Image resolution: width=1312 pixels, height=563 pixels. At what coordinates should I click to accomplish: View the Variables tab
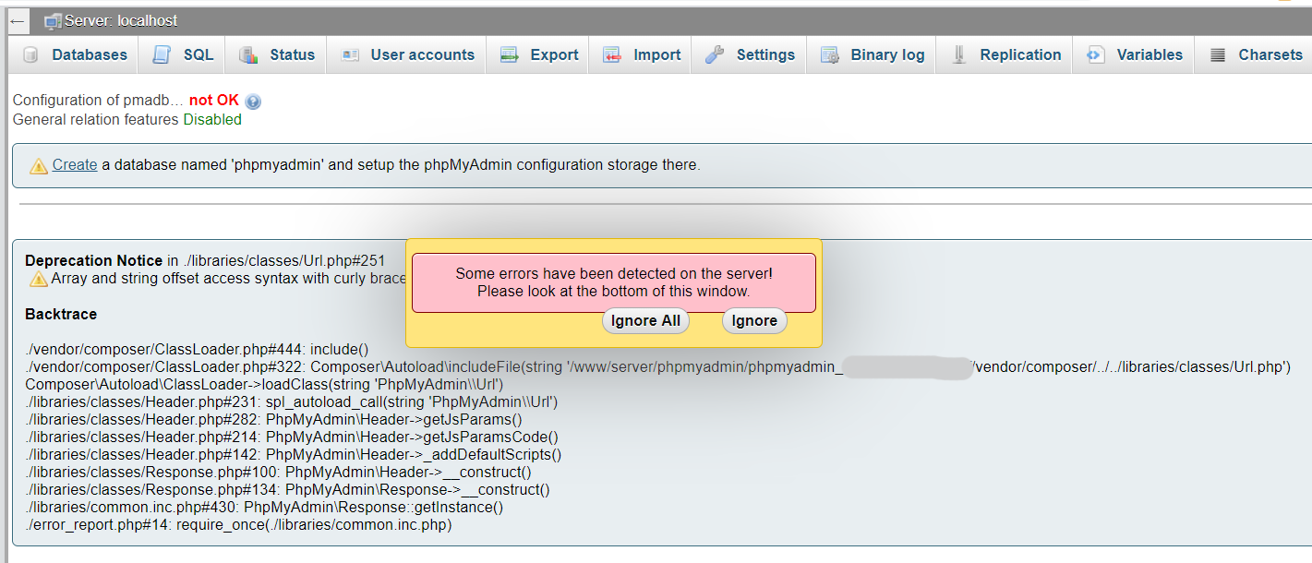pyautogui.click(x=1134, y=55)
